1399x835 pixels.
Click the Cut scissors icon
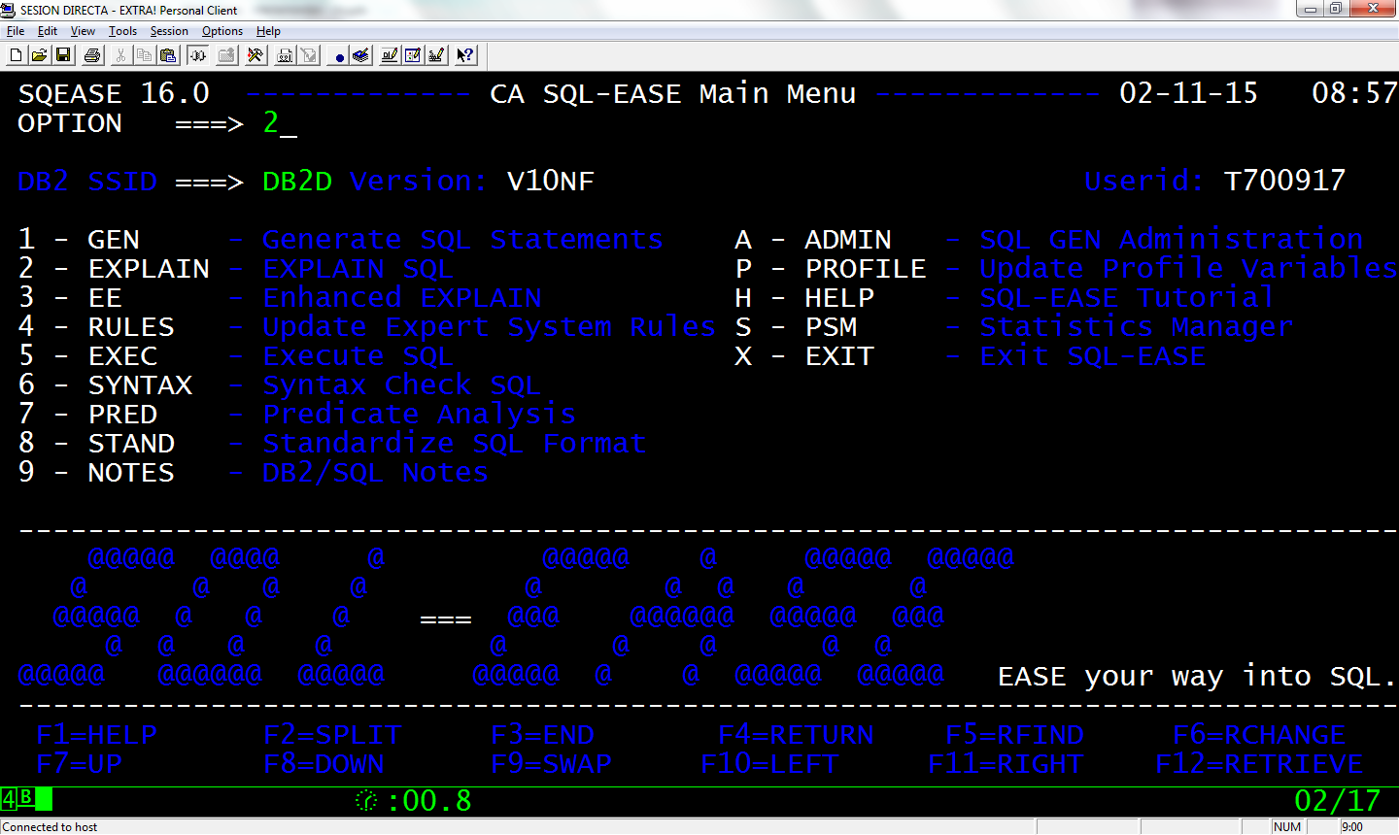click(x=120, y=55)
